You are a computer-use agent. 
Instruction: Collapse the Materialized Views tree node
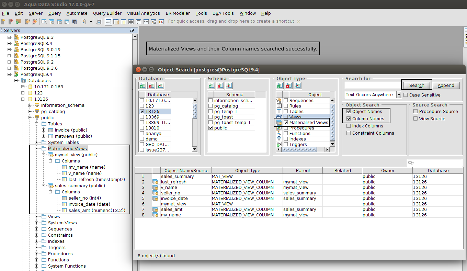pos(37,149)
